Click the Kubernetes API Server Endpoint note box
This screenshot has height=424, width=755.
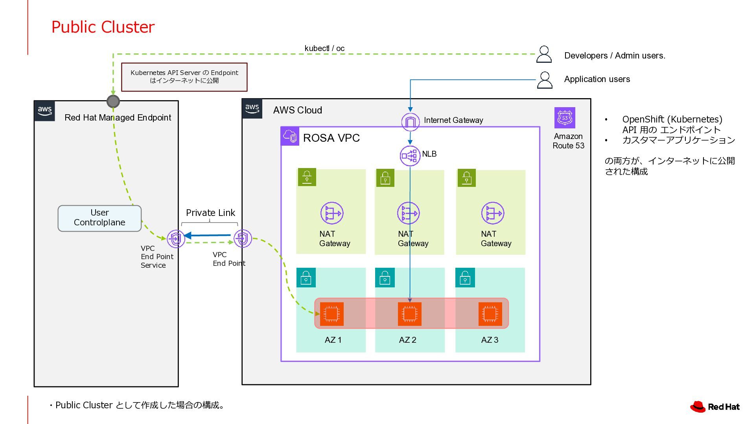tap(184, 77)
